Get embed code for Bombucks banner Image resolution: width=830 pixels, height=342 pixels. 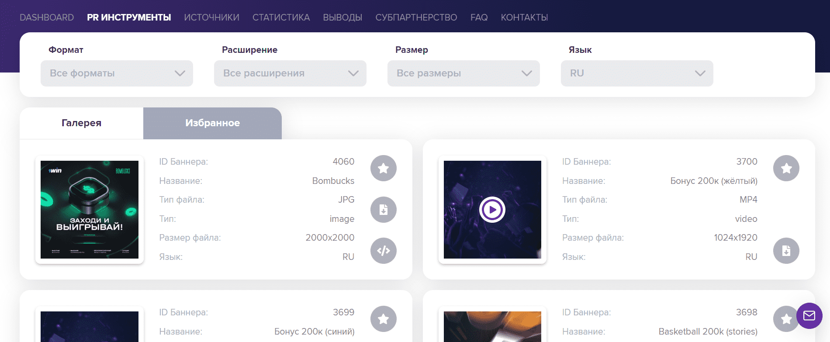(x=383, y=251)
